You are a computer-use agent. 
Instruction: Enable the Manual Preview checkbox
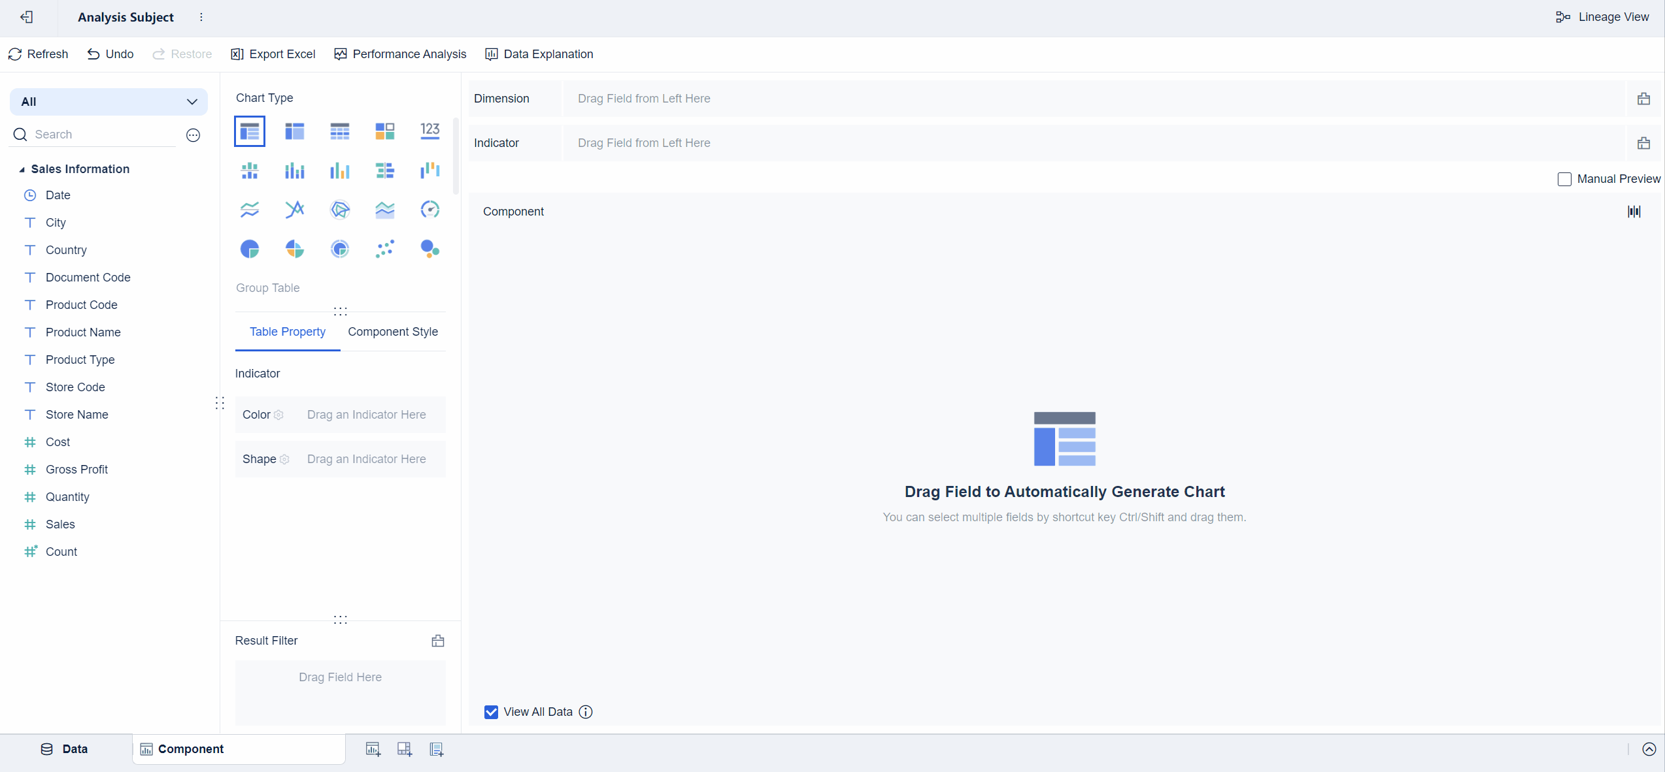click(x=1564, y=179)
